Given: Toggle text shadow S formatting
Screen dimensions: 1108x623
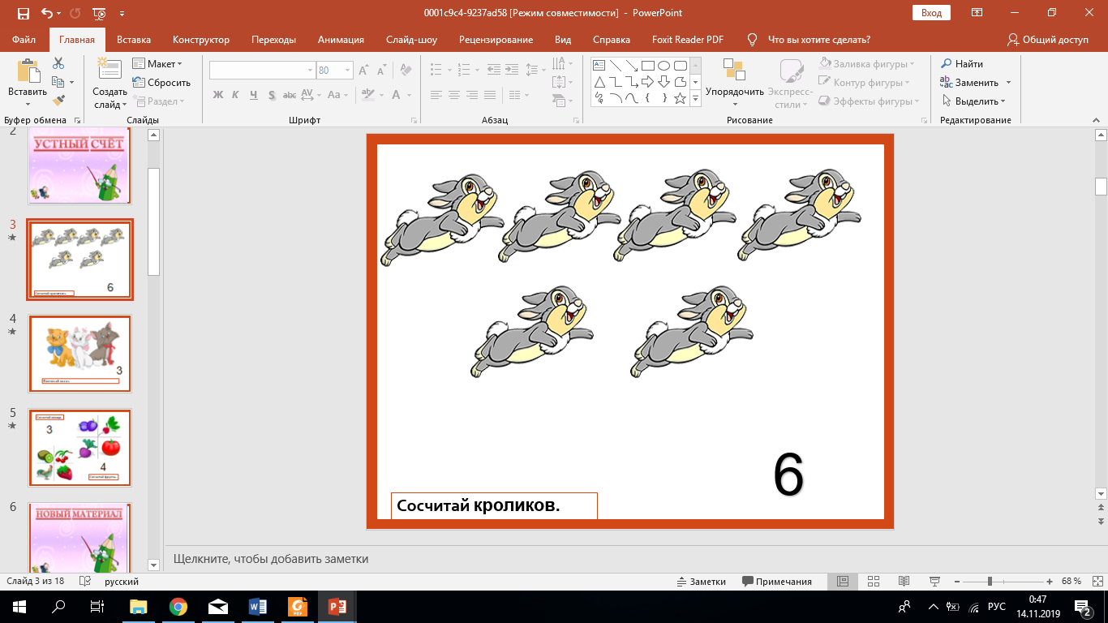Looking at the screenshot, I should click(271, 95).
